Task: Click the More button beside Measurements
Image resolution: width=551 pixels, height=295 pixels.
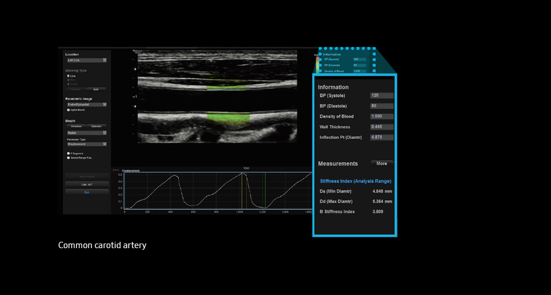Action: [x=382, y=164]
